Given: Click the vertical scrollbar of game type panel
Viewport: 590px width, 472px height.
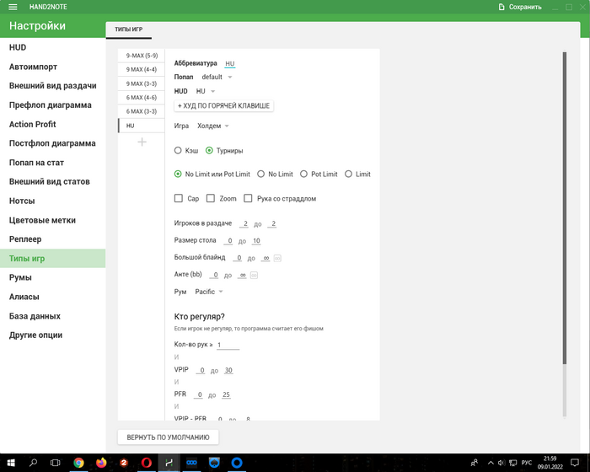Looking at the screenshot, I should tap(565, 208).
